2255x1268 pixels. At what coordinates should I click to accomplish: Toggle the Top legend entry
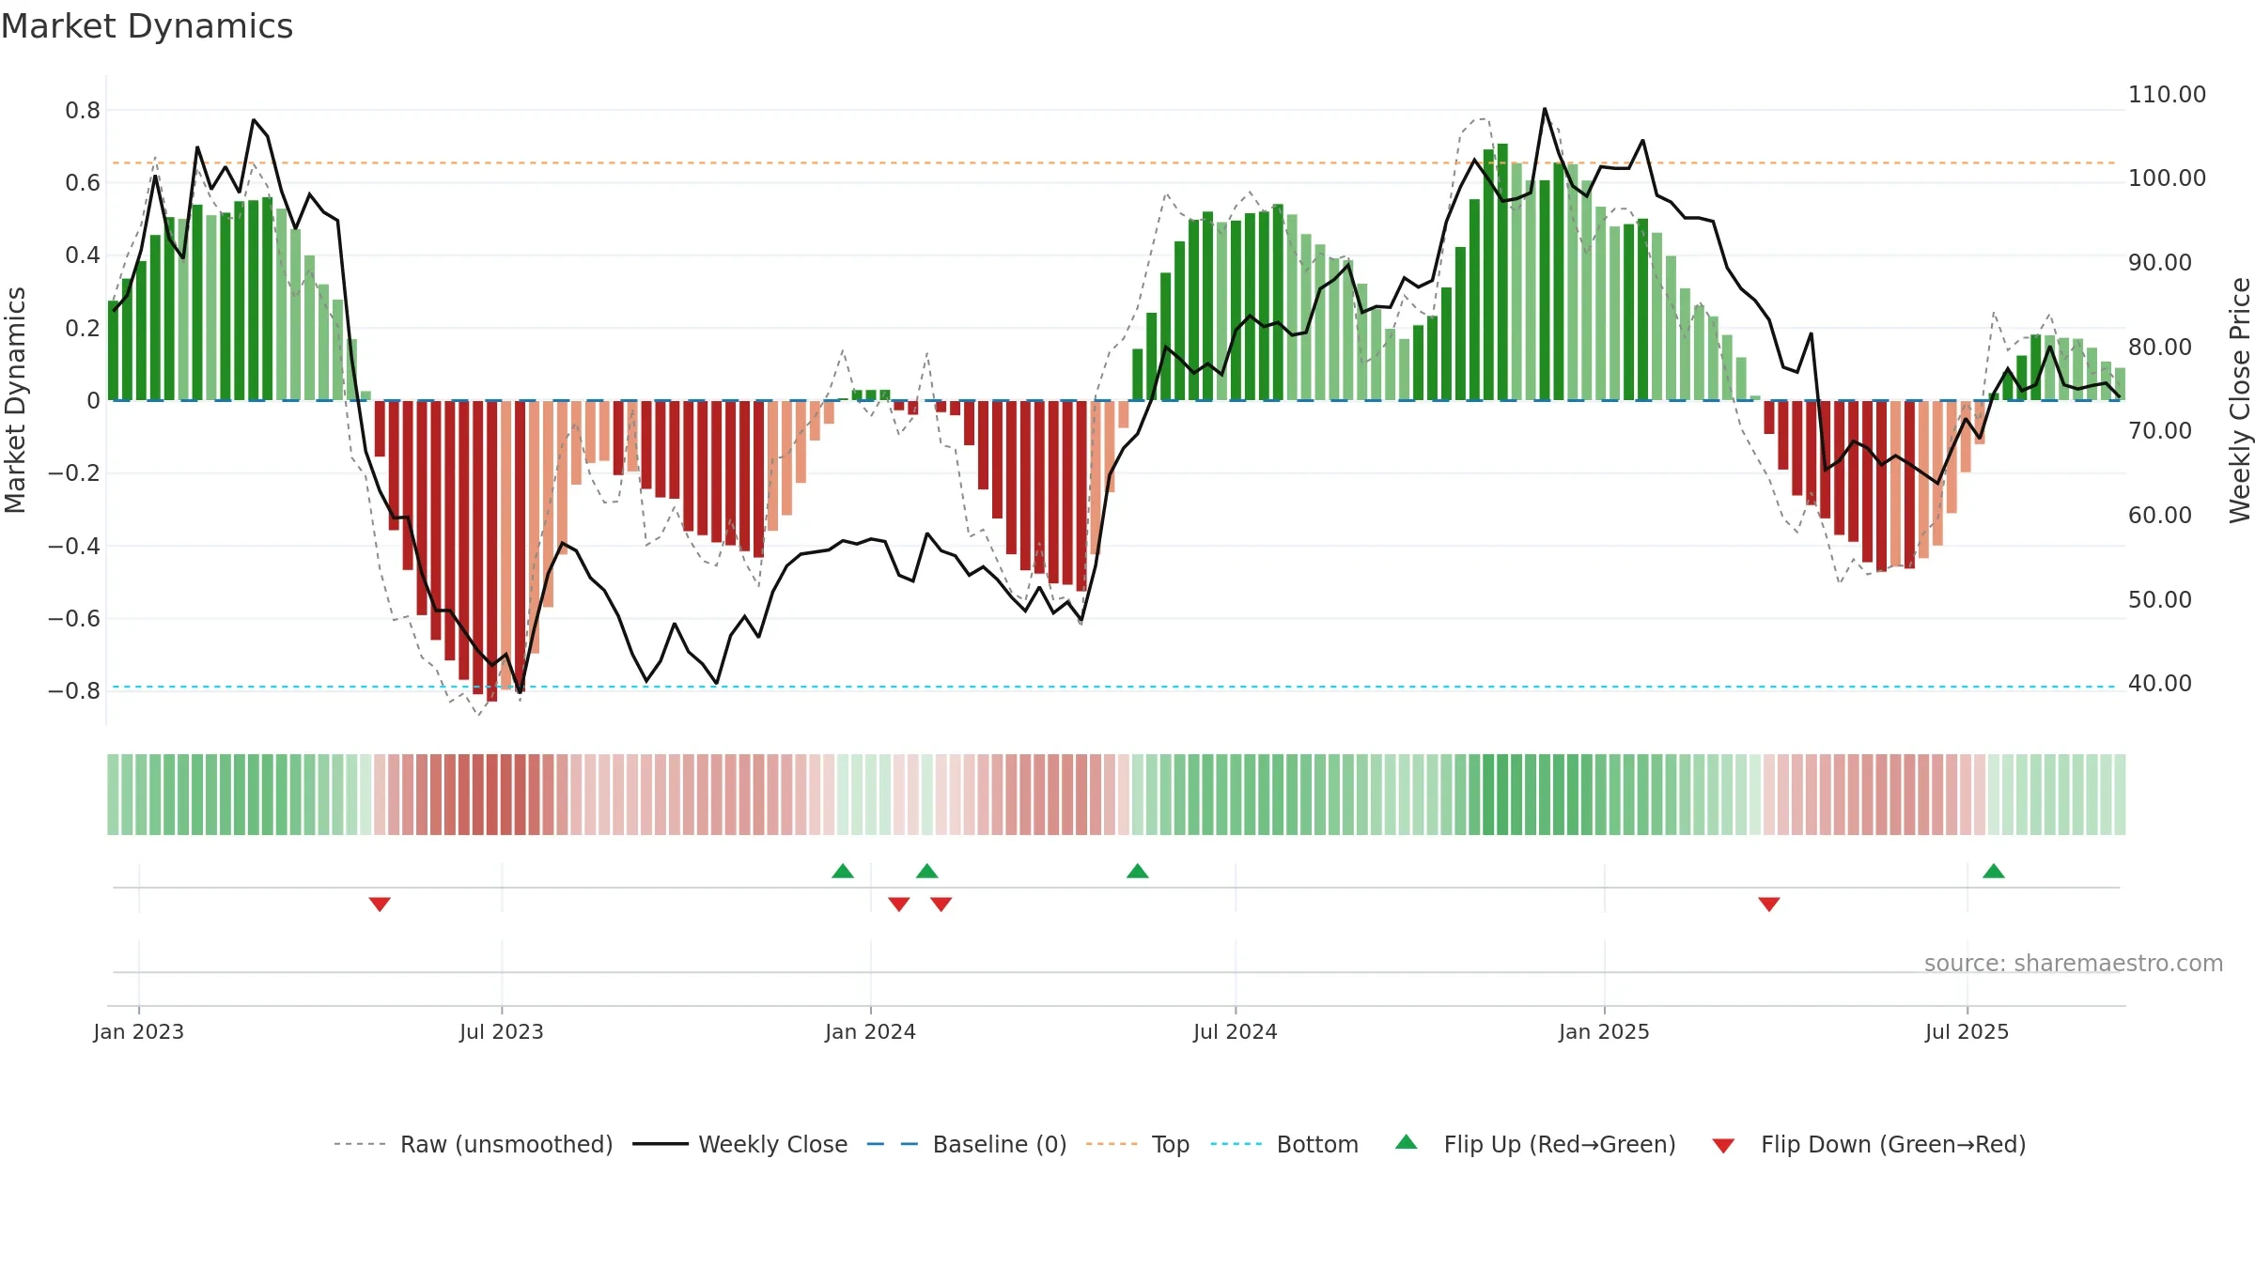1138,1144
